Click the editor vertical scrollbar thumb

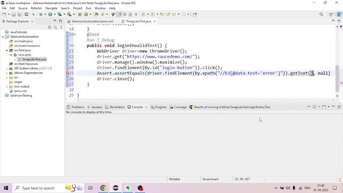click(x=337, y=78)
